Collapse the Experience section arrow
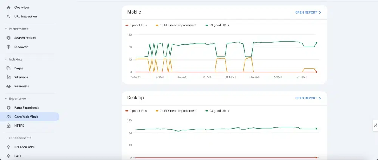The width and height of the screenshot is (378, 160). 6,99
